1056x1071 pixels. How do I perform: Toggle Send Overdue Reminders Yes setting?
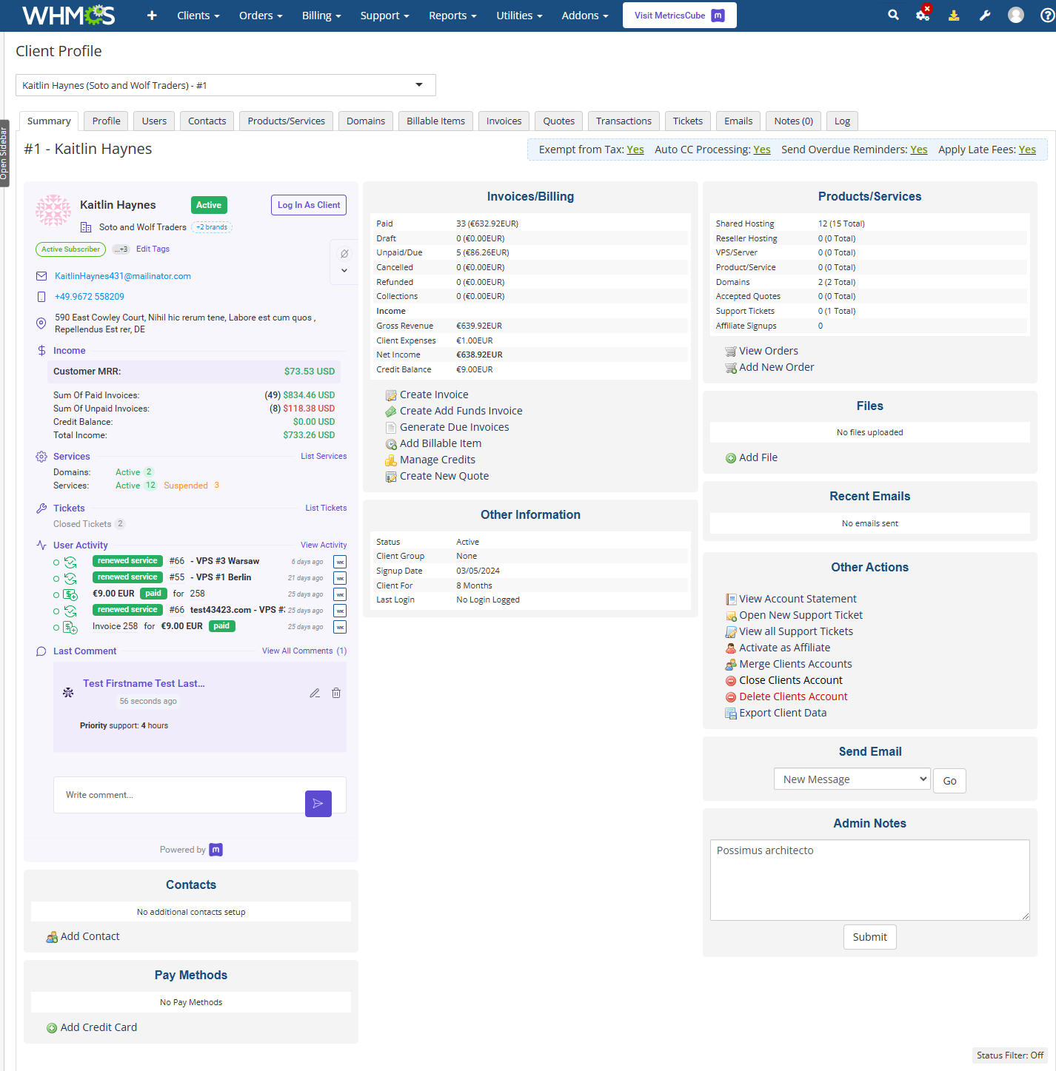(919, 150)
